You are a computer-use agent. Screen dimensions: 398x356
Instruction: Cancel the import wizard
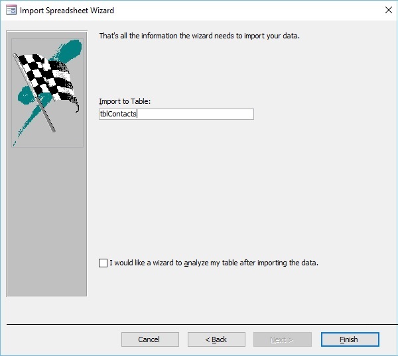tap(150, 339)
